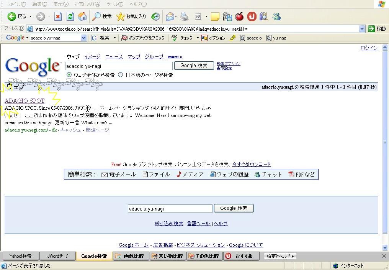Select 日本語のページを検索 radio button
389x270 pixels.
click(120, 74)
